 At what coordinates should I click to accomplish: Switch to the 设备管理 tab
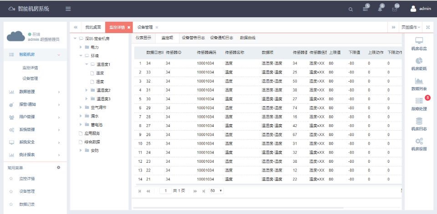(145, 28)
